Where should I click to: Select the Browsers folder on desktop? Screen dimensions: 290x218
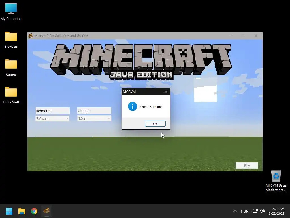coord(11,40)
